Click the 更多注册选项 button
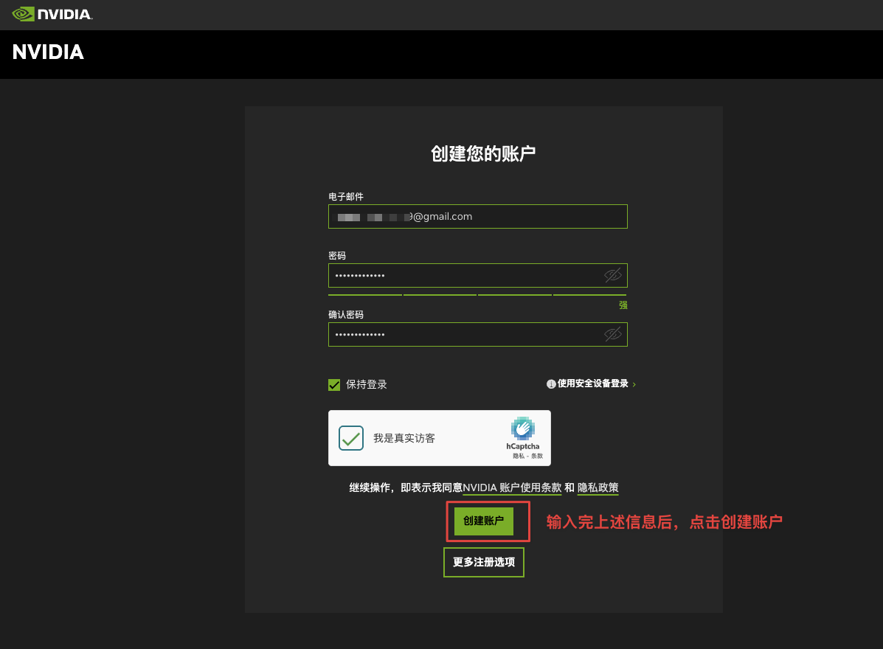 [484, 562]
